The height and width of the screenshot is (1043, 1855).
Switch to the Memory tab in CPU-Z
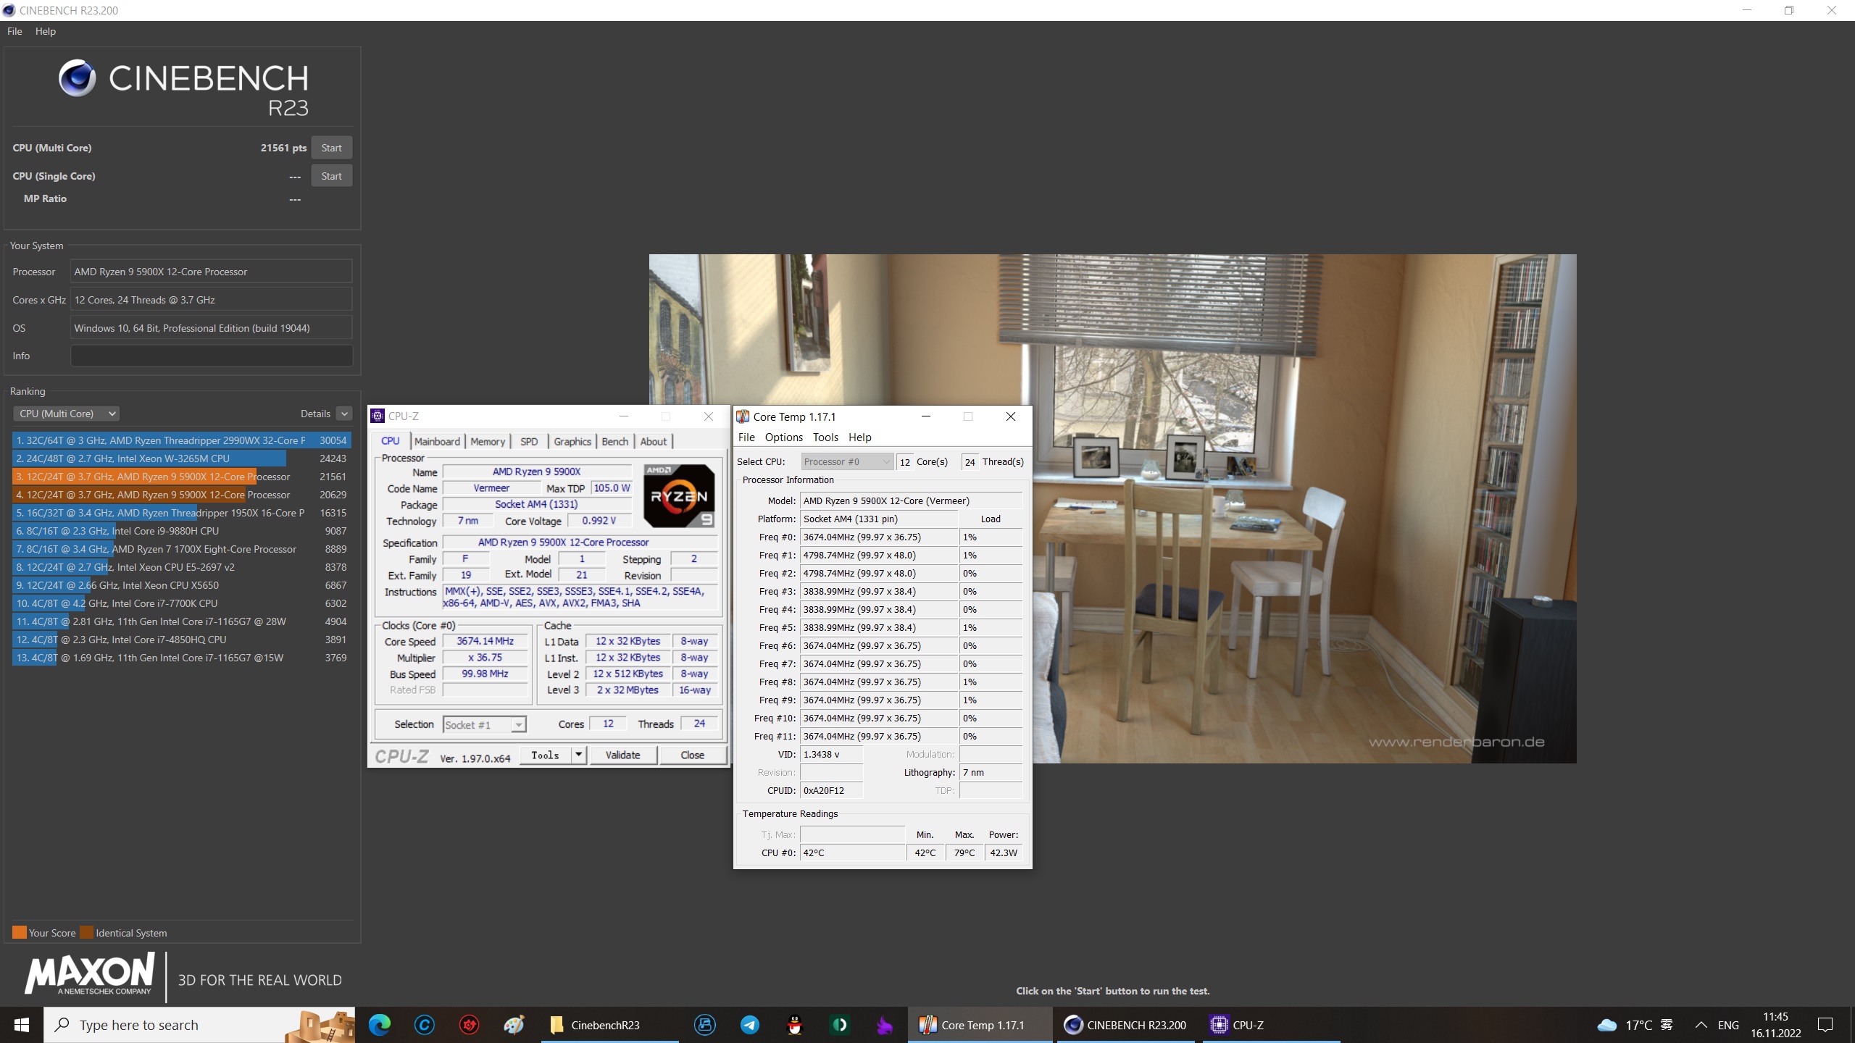487,441
